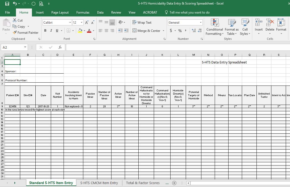The image size is (290, 187).
Task: Click Insert Function fx icon
Action: pos(60,47)
